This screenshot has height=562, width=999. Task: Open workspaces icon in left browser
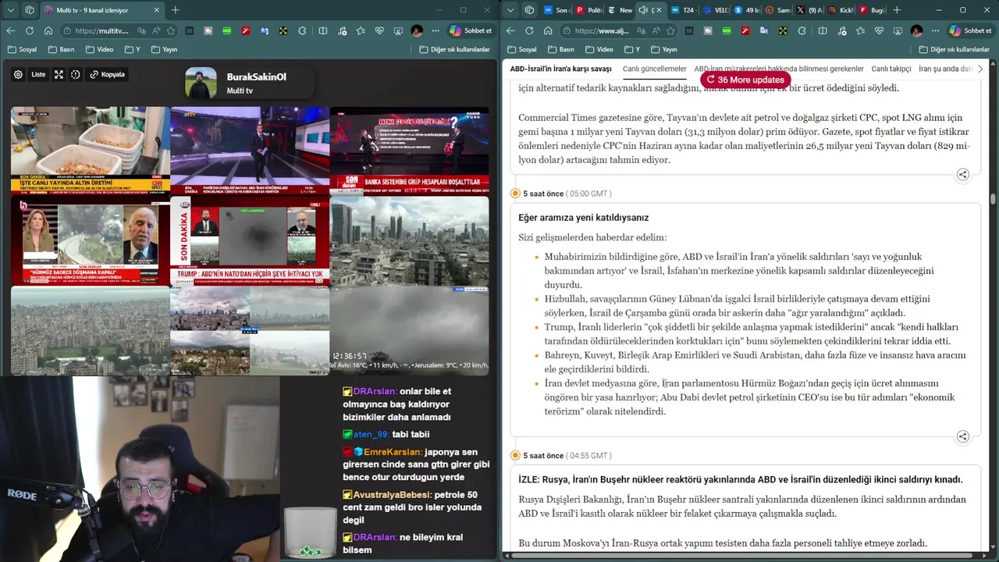click(x=30, y=10)
